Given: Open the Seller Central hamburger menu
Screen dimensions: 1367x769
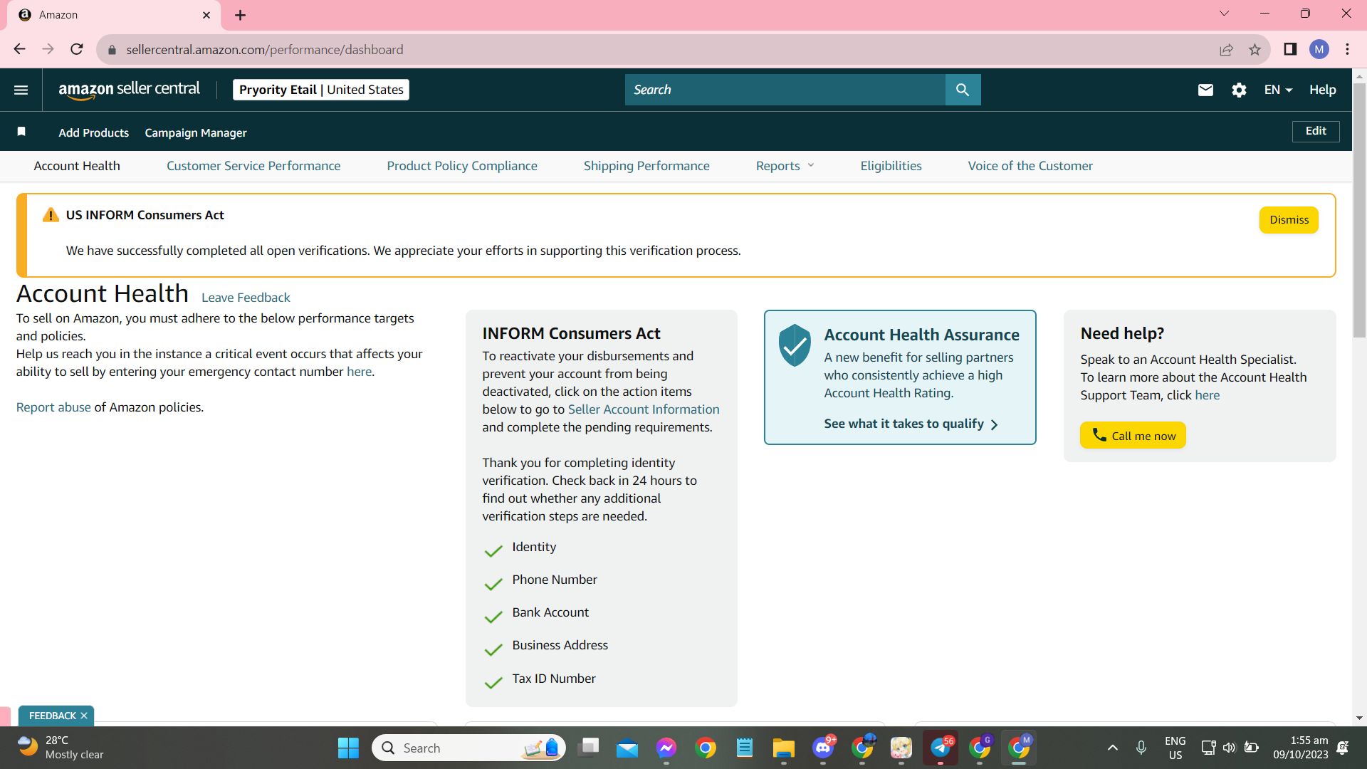Looking at the screenshot, I should click(x=21, y=90).
